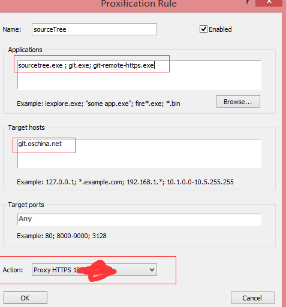Click the Action: label

click(x=13, y=270)
